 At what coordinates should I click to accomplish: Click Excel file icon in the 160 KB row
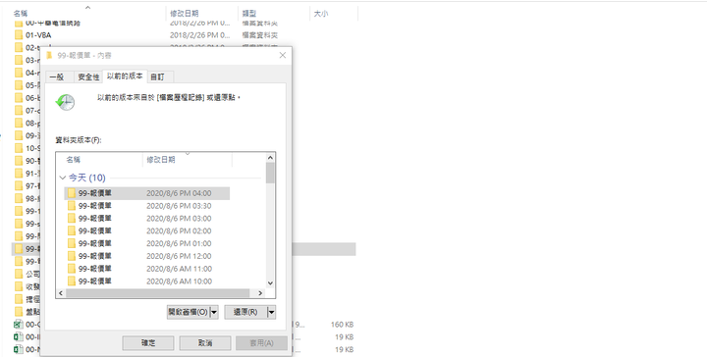click(19, 325)
